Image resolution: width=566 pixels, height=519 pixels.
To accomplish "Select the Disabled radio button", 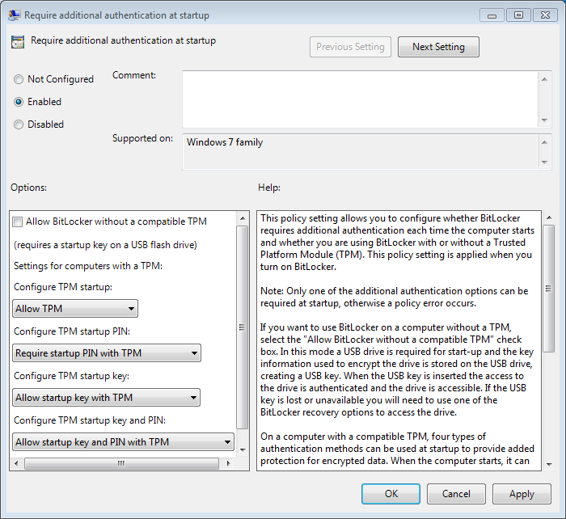I will [x=19, y=124].
